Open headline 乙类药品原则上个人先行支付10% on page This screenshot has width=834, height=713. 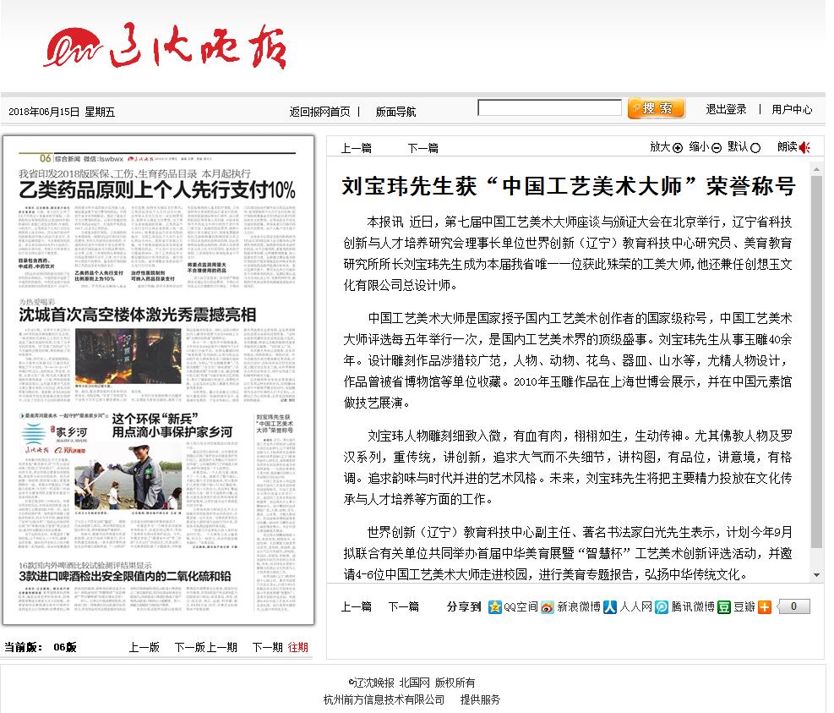(x=157, y=190)
